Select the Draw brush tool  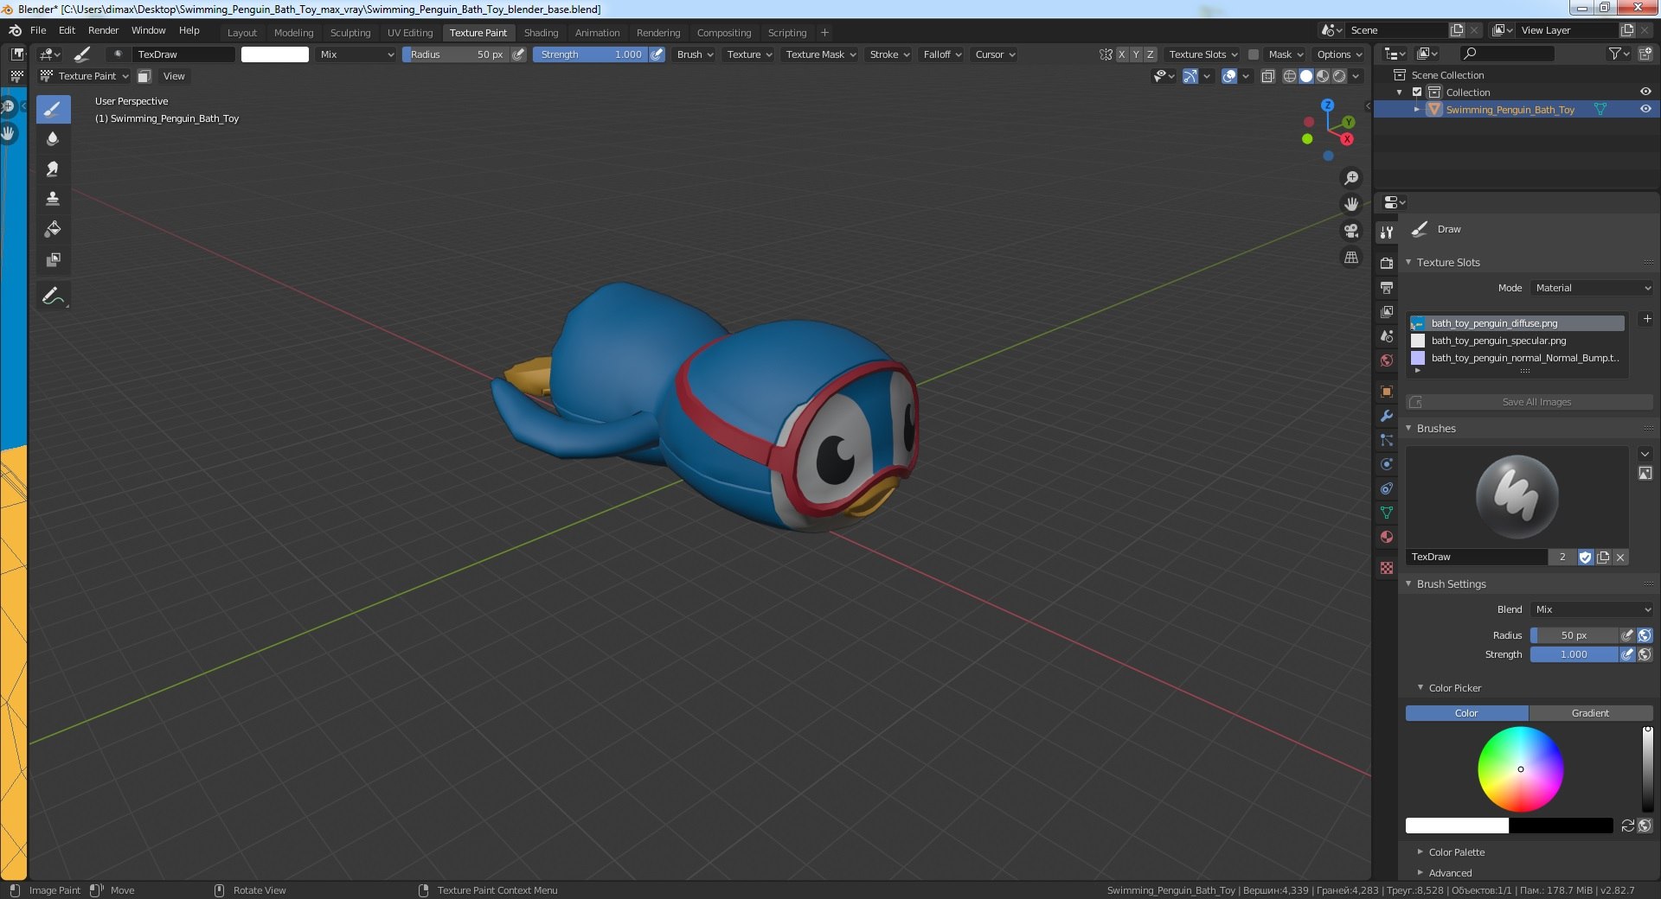(x=53, y=109)
